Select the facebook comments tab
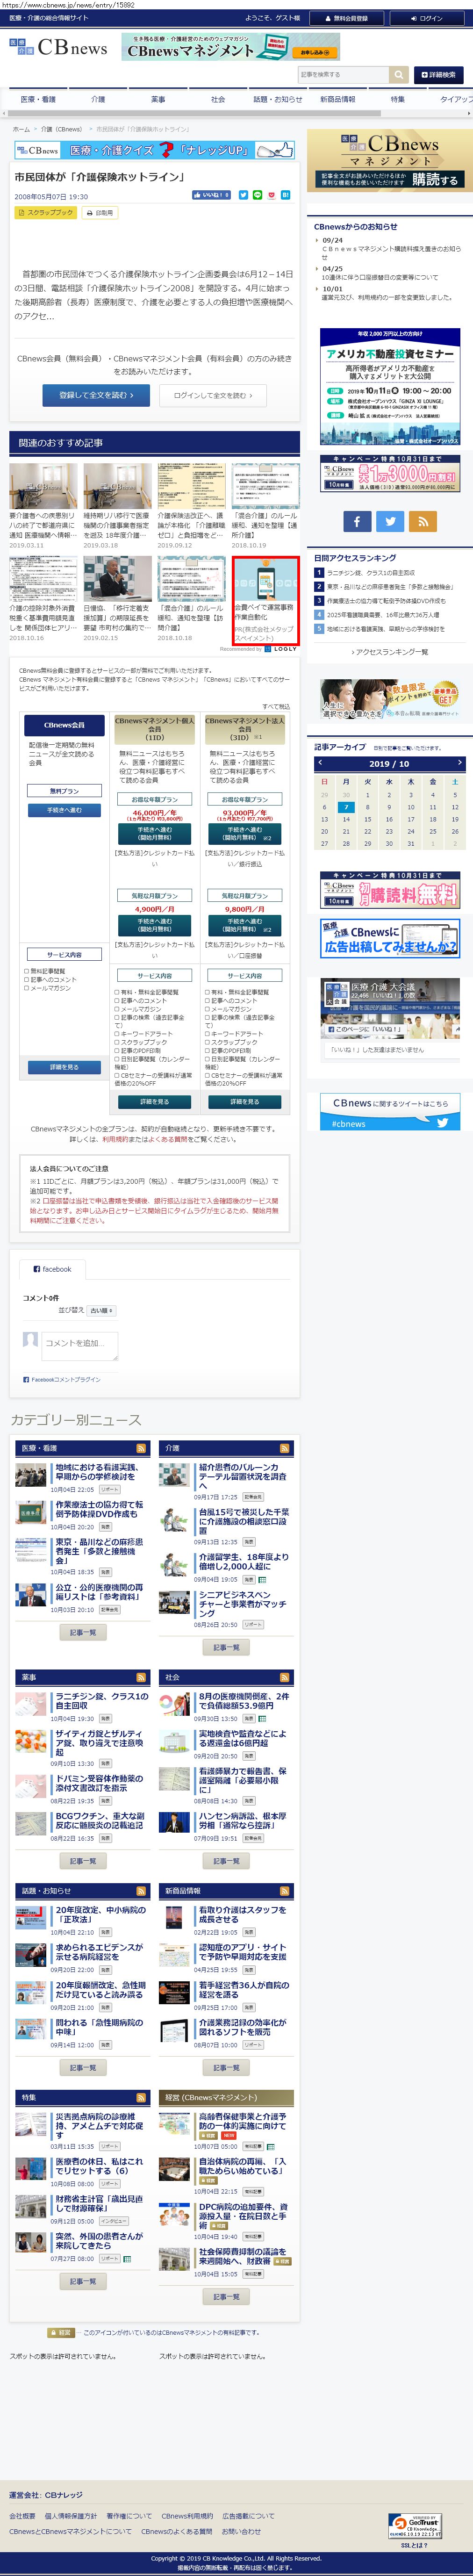 pyautogui.click(x=52, y=1269)
